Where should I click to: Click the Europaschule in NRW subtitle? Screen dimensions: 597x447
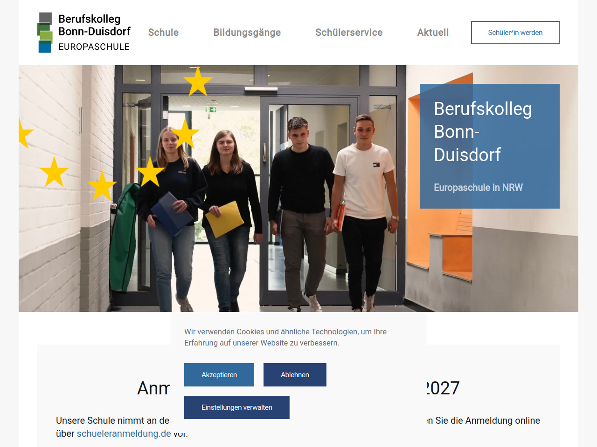(478, 188)
